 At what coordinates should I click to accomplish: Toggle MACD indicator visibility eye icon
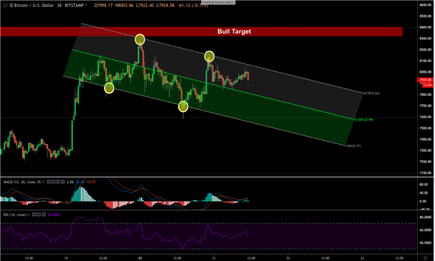click(x=49, y=182)
